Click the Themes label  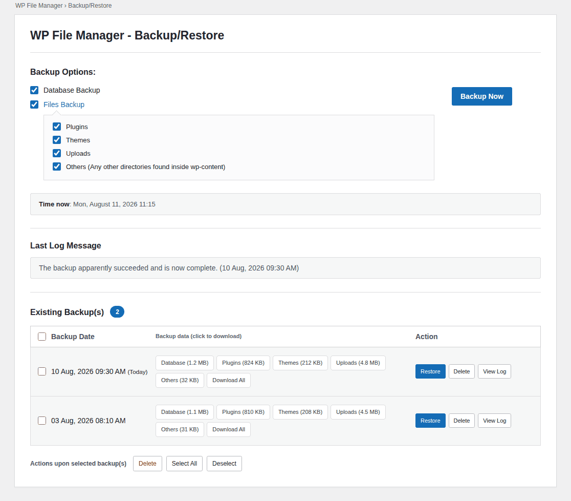tap(78, 140)
